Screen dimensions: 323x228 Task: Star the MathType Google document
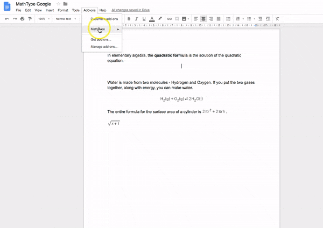(58, 4)
